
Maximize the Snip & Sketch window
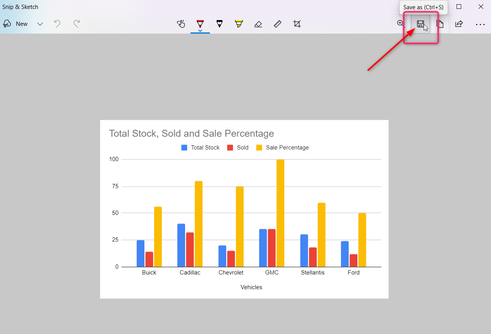(x=459, y=7)
